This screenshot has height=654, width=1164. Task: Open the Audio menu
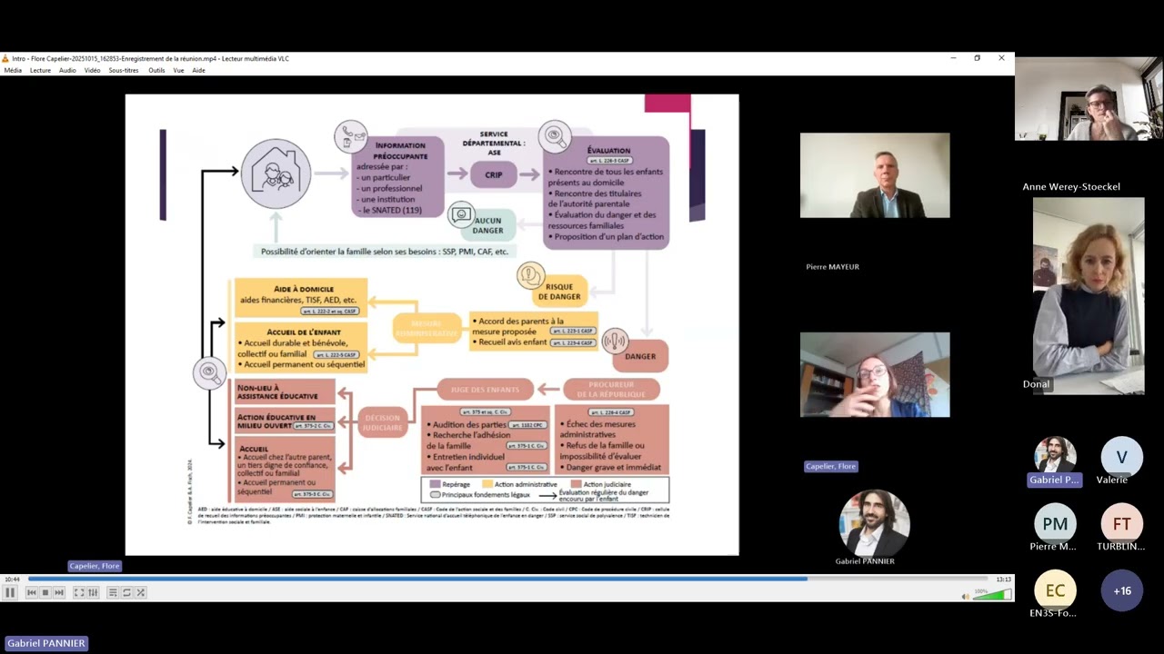click(67, 70)
